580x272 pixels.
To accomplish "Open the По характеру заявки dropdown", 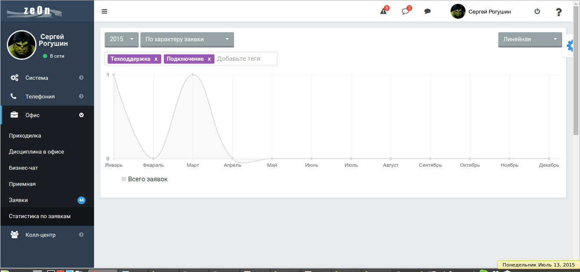I will [187, 39].
